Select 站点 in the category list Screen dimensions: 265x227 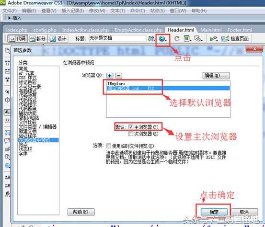click(23, 145)
